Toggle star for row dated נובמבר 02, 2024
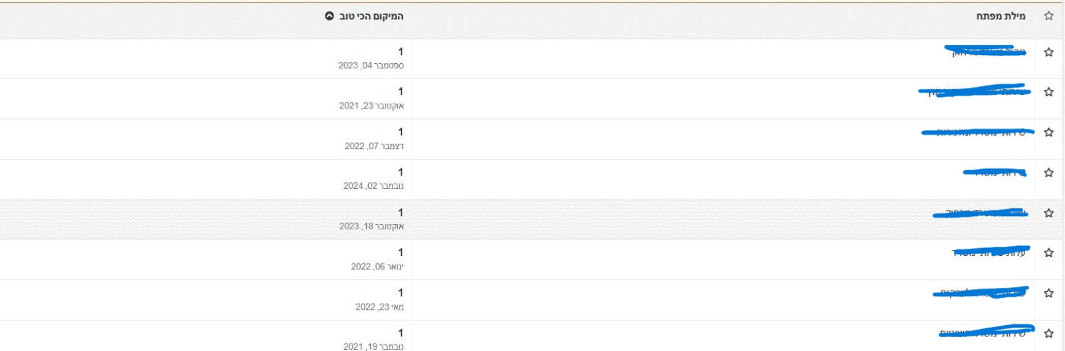 click(1049, 172)
